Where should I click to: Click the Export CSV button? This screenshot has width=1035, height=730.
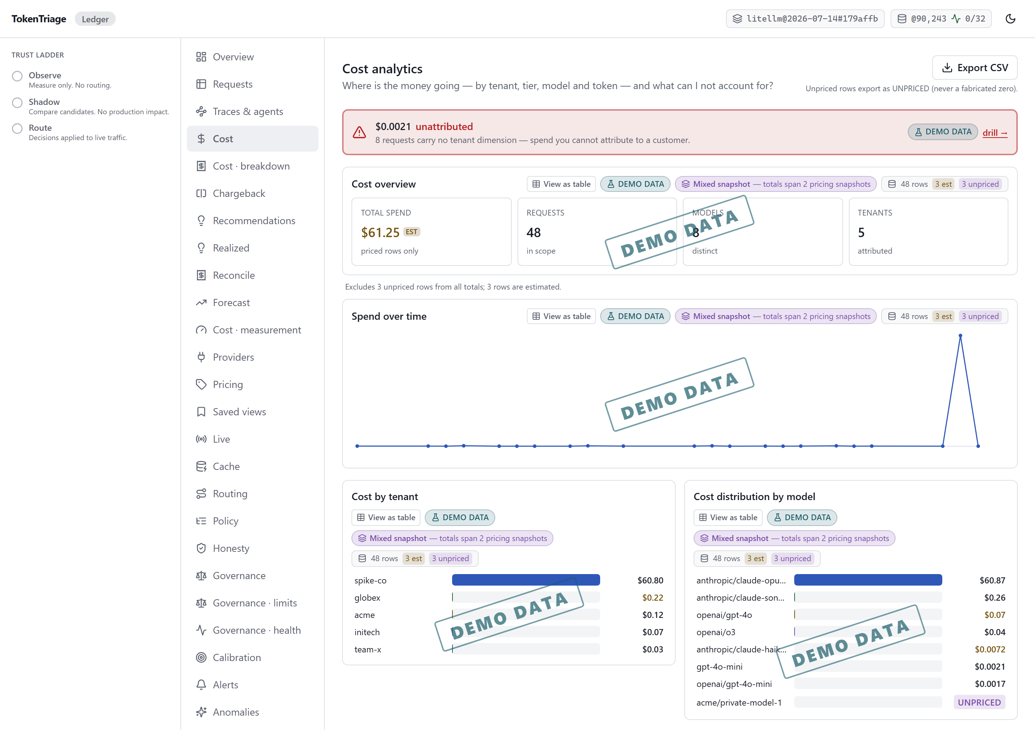coord(975,68)
